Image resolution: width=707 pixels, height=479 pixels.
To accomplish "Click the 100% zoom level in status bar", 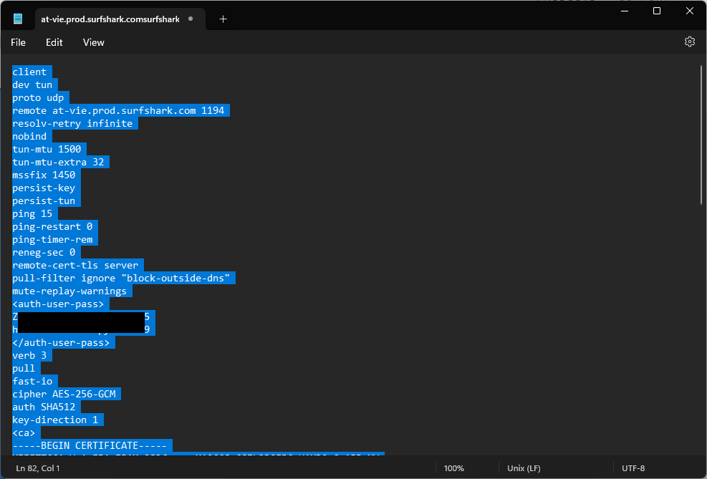I will pyautogui.click(x=453, y=468).
